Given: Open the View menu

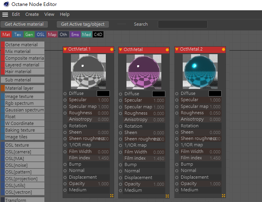Looking at the screenshot, I should tap(49, 14).
